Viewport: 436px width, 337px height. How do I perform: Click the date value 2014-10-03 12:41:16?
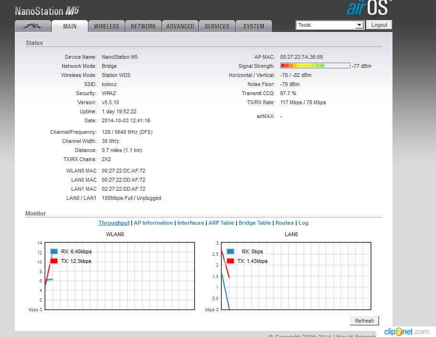pyautogui.click(x=126, y=120)
